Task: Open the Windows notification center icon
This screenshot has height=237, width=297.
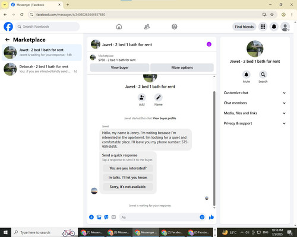Action: pyautogui.click(x=290, y=232)
